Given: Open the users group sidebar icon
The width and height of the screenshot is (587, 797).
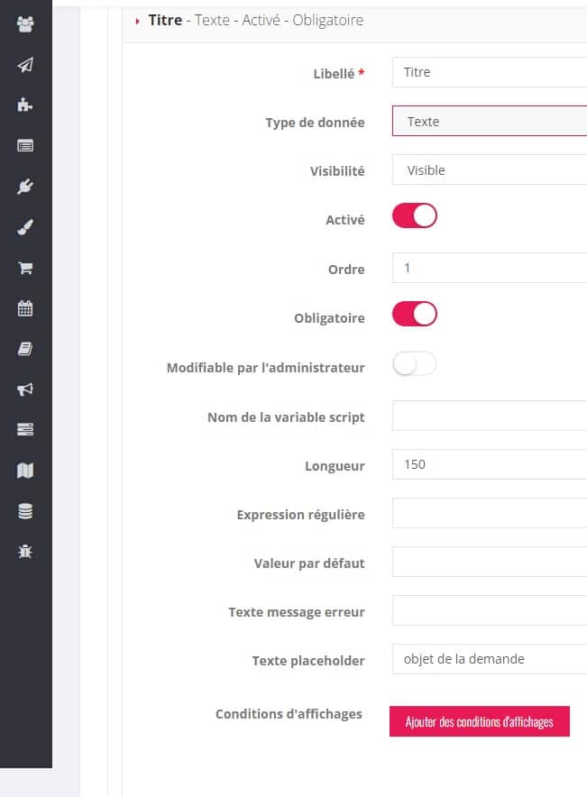Looking at the screenshot, I should 25,23.
